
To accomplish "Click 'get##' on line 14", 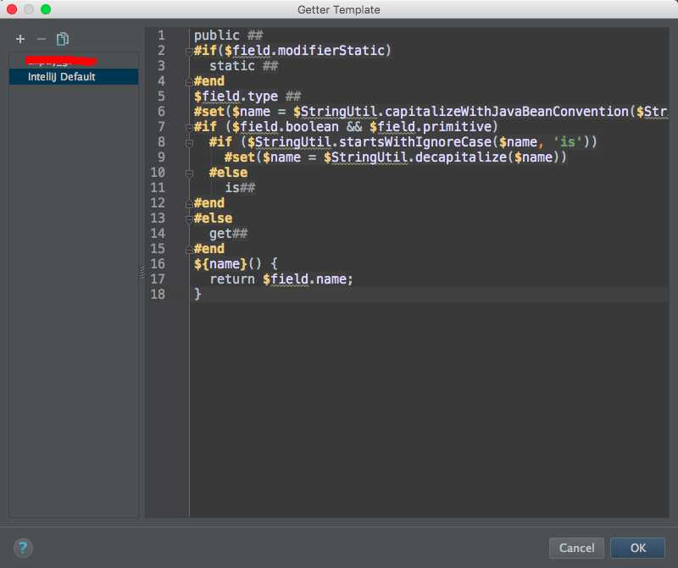I will tap(228, 234).
